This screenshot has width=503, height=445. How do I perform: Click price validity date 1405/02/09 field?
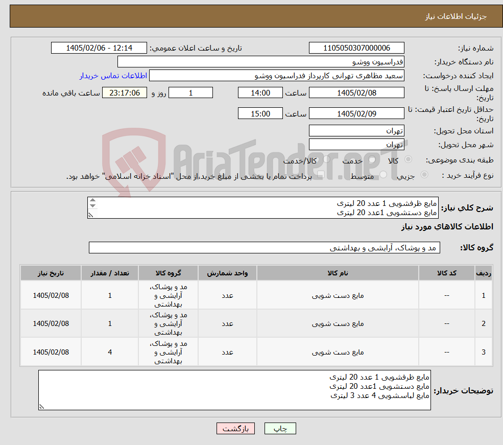(x=356, y=113)
